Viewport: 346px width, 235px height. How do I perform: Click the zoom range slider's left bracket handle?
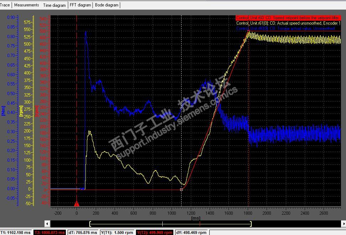tap(90, 224)
